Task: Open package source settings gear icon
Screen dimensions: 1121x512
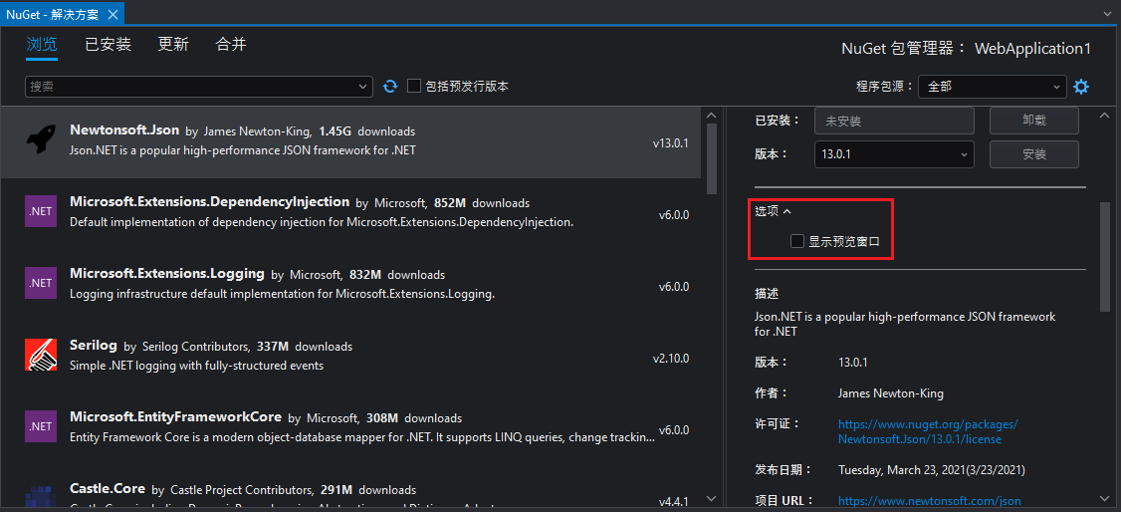Action: click(x=1082, y=87)
